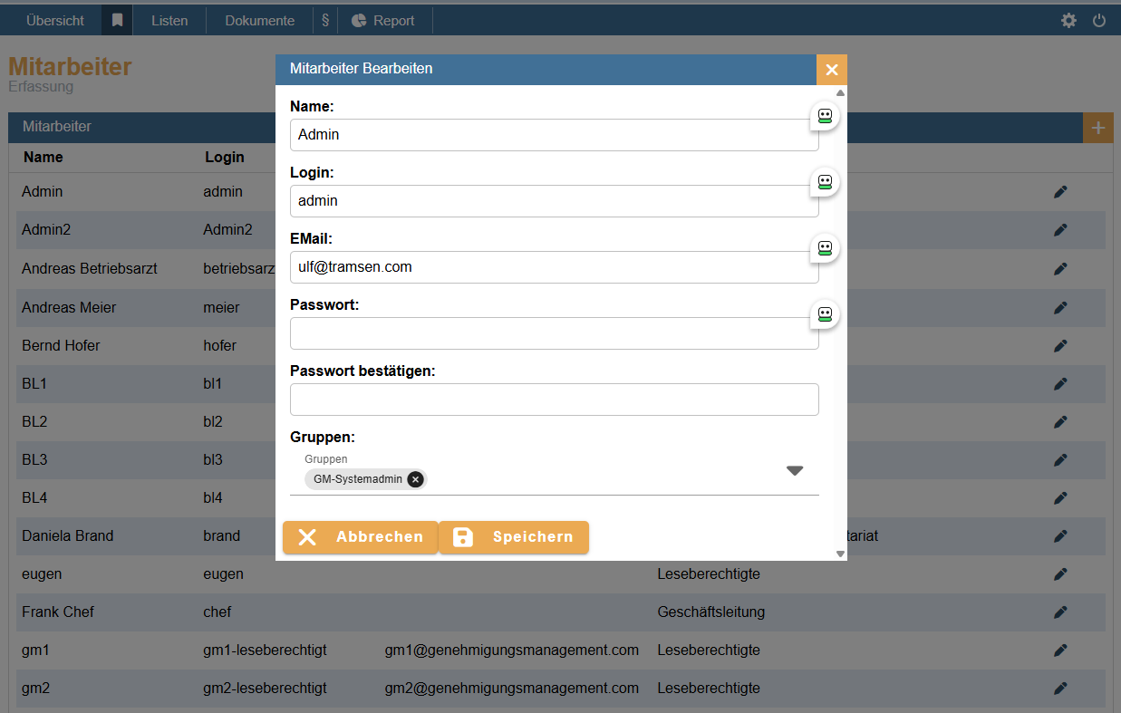Open the Report menu

(x=384, y=20)
